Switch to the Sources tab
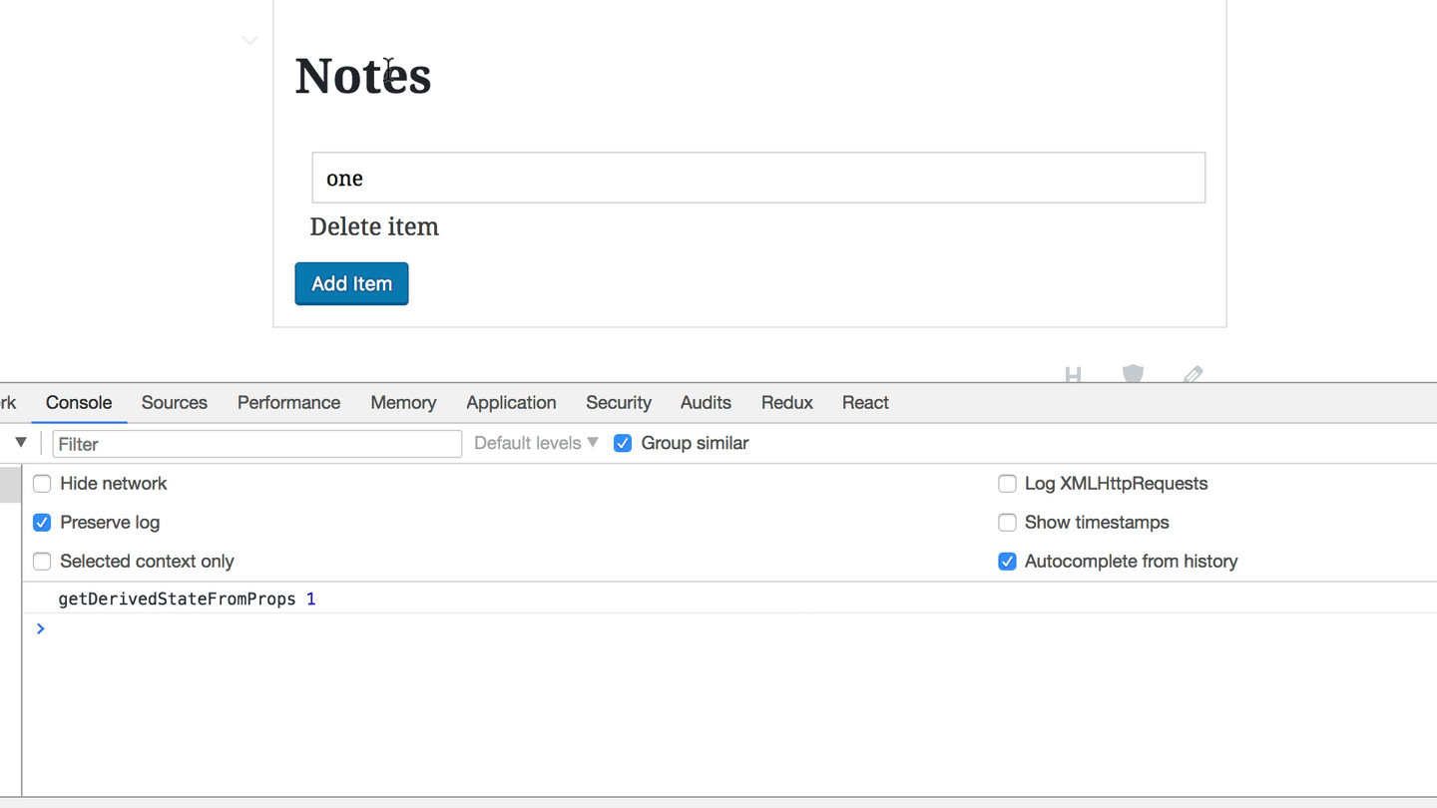This screenshot has width=1437, height=808. [x=175, y=403]
